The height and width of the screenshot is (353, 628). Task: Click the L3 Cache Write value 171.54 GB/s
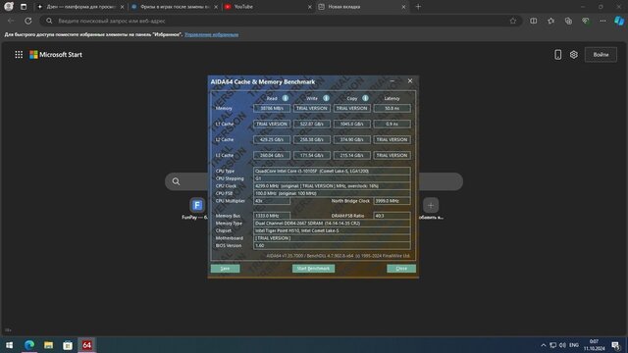tap(312, 155)
